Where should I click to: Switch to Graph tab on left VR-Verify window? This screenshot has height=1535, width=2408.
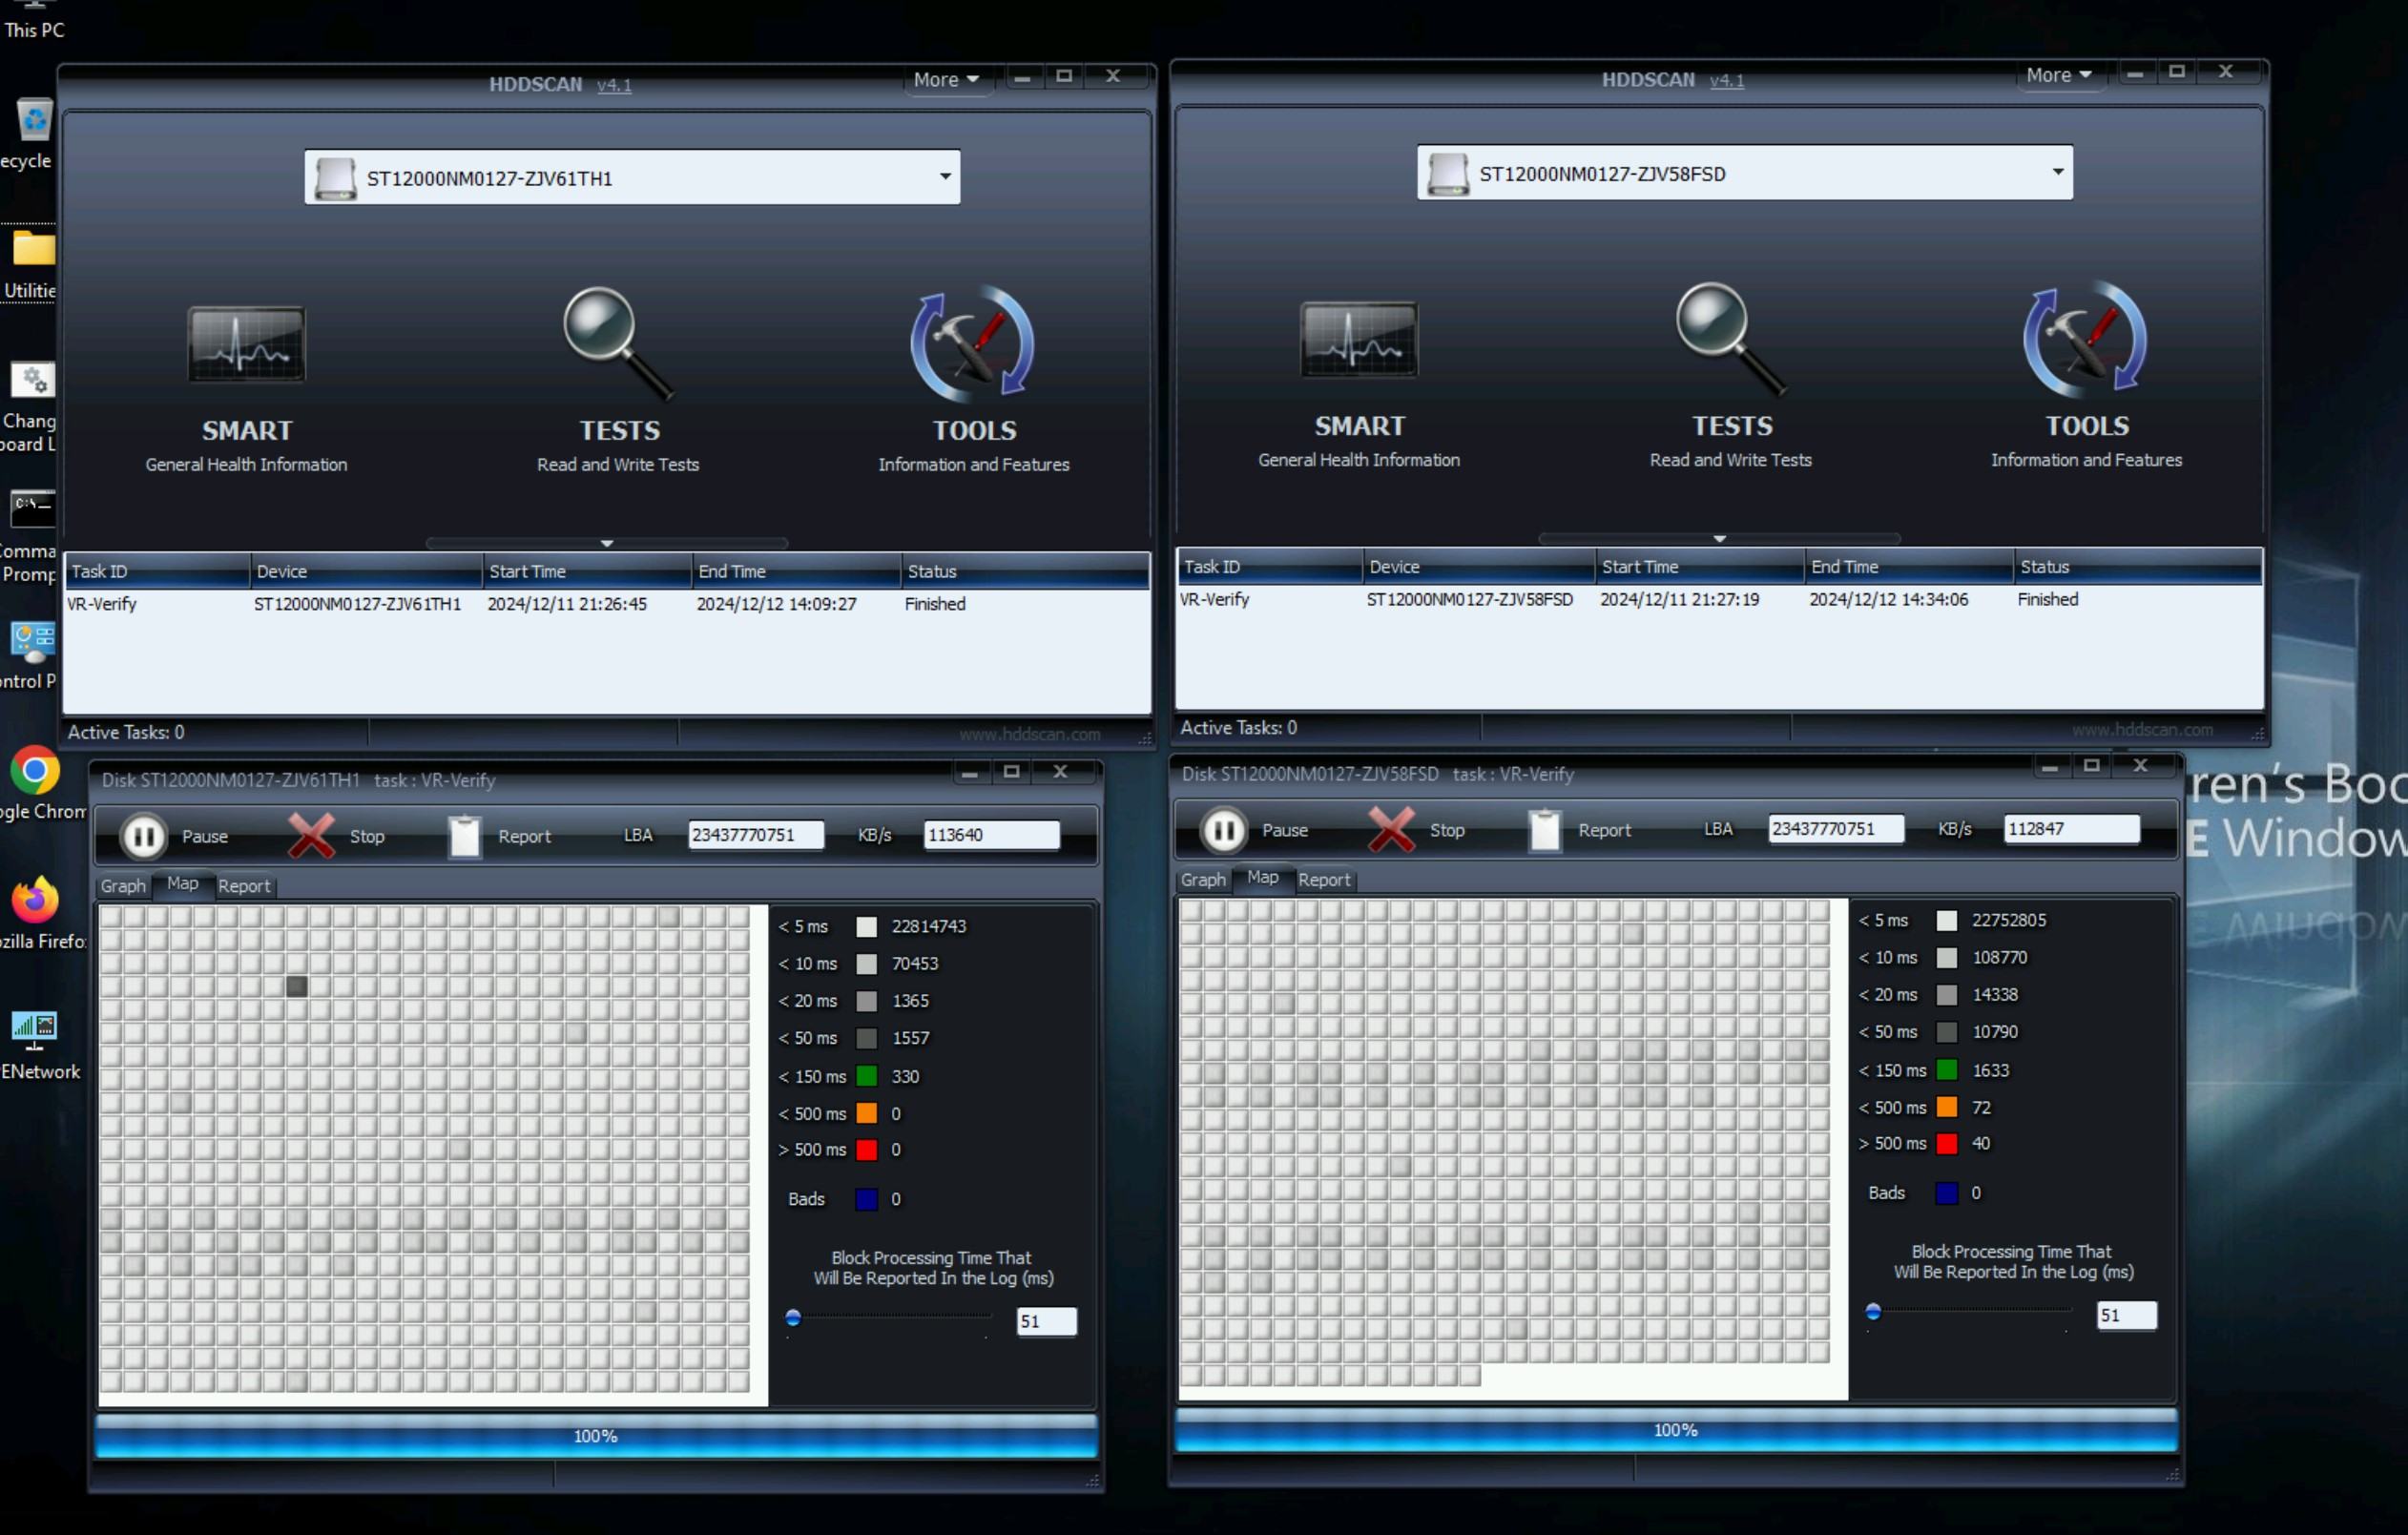pos(125,884)
